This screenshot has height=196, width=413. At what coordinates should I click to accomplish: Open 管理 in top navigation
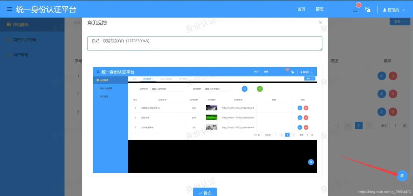tap(319, 9)
